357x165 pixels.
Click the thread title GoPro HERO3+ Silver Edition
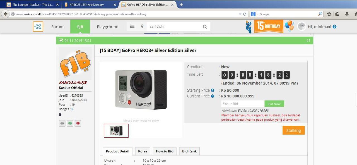point(148,51)
